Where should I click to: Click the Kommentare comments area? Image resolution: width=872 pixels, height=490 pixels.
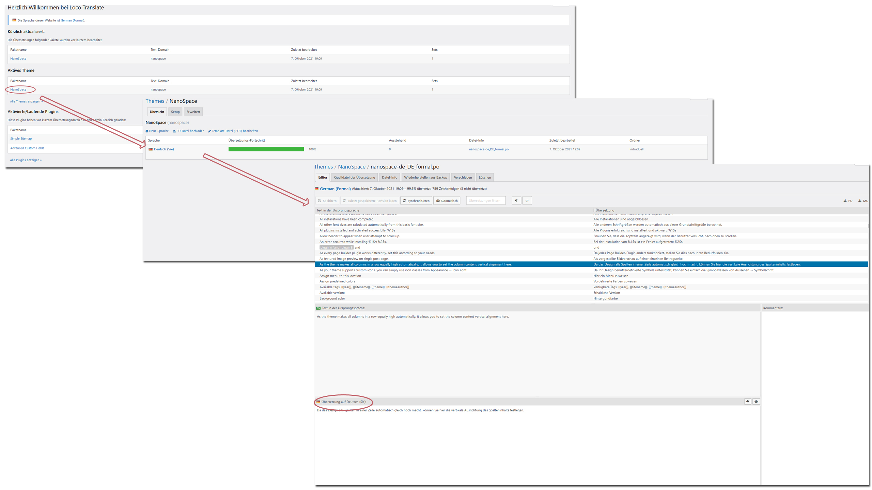[815, 398]
